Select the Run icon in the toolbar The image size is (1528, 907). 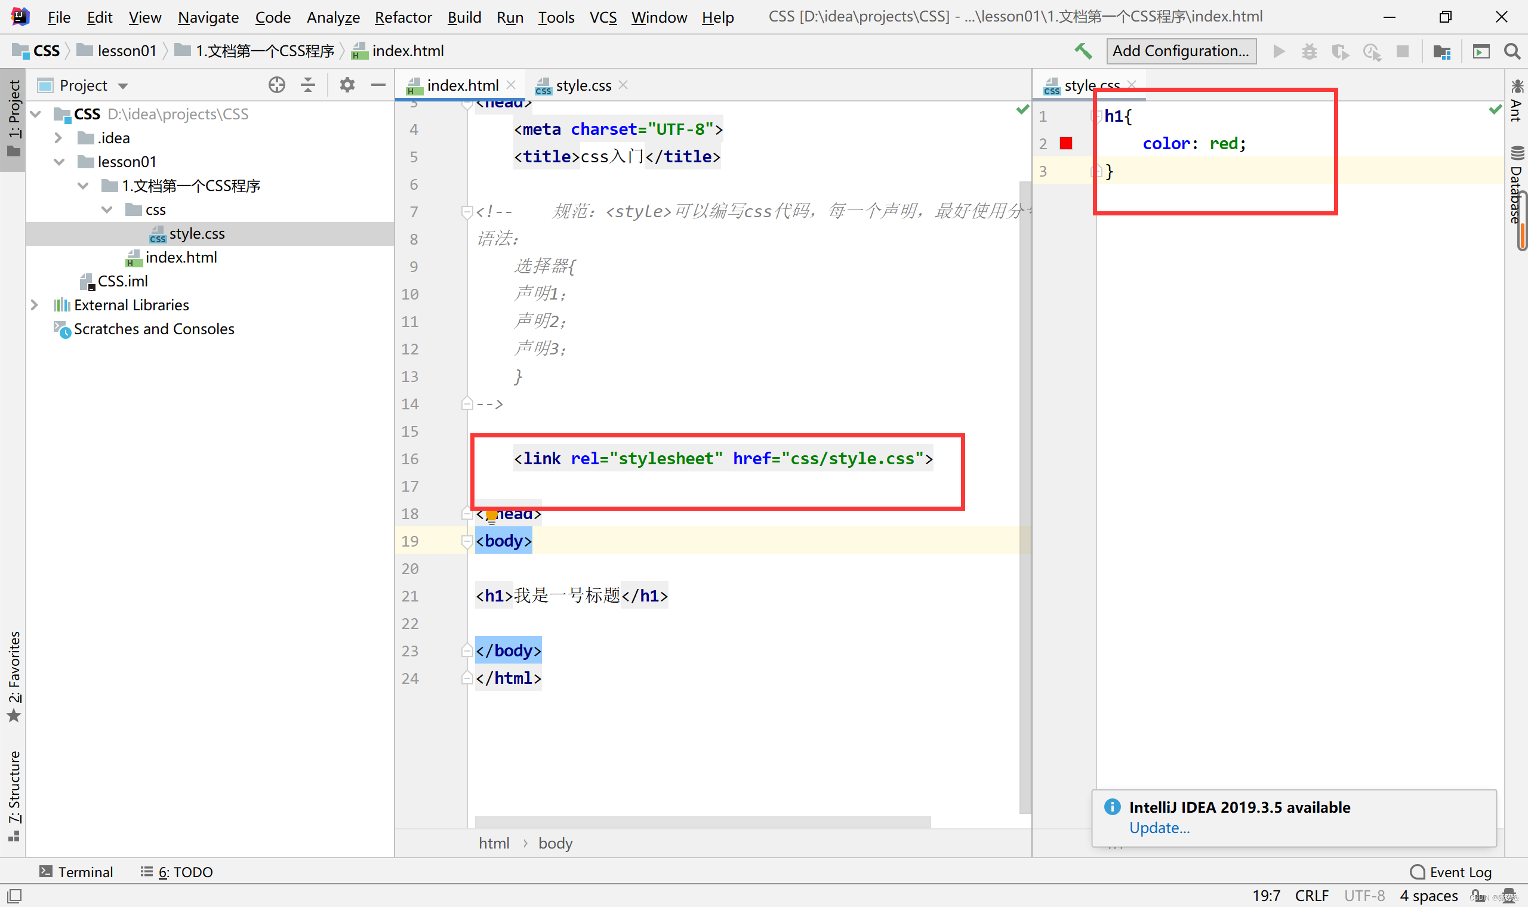click(x=1279, y=51)
